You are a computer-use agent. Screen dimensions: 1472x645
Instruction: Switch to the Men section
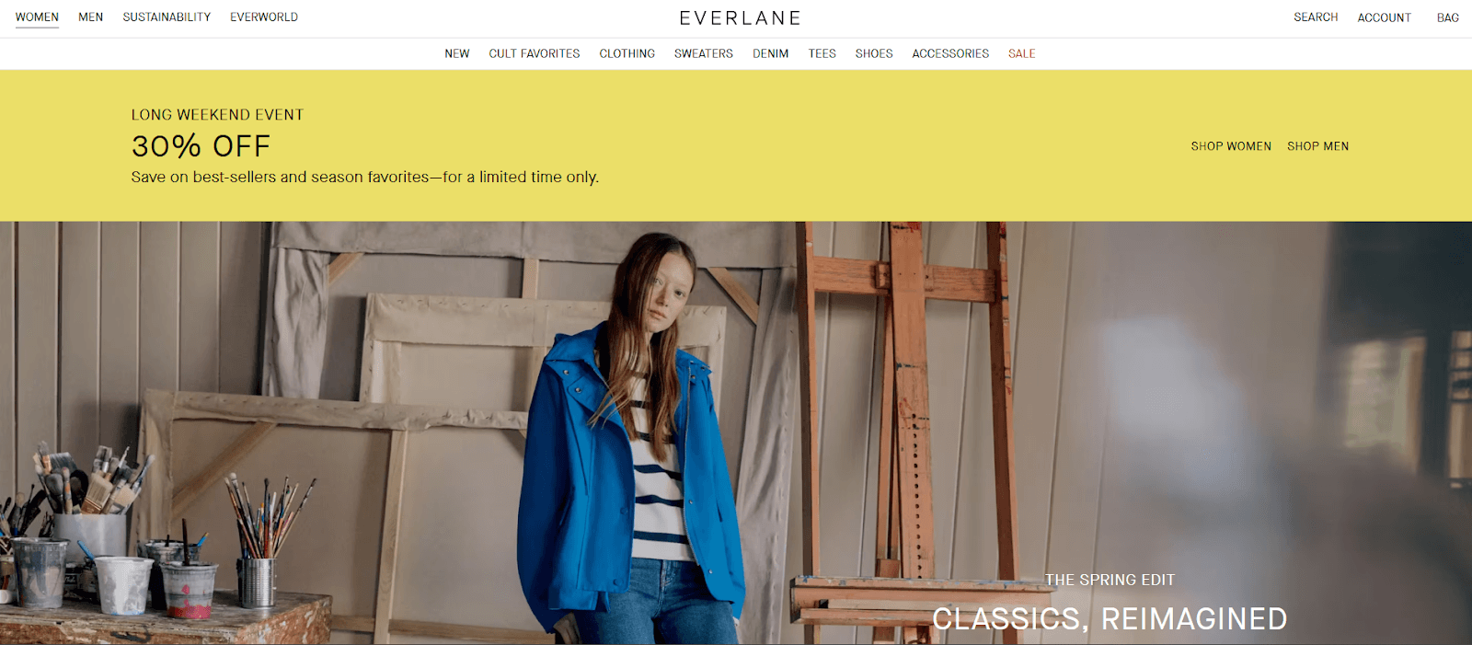(x=90, y=17)
